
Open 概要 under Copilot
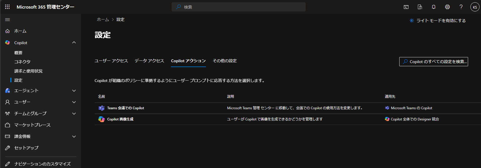(18, 53)
